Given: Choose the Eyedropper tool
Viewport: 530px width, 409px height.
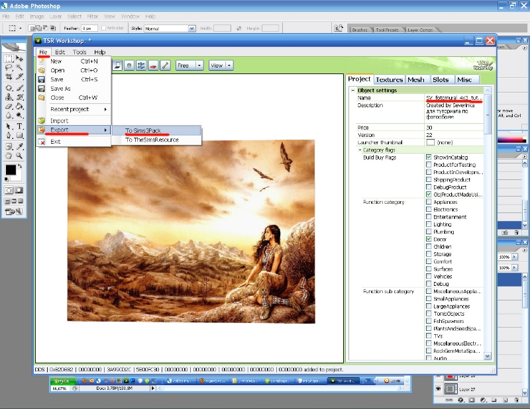Looking at the screenshot, I should [x=20, y=146].
